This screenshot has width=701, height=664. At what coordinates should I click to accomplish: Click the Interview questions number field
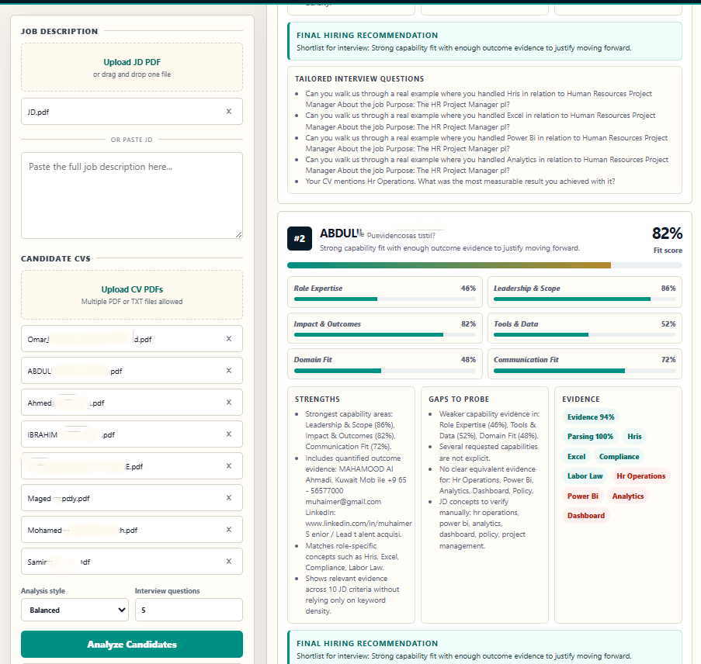189,610
